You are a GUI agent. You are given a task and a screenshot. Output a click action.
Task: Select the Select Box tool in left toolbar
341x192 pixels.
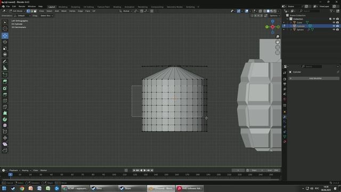point(5,22)
